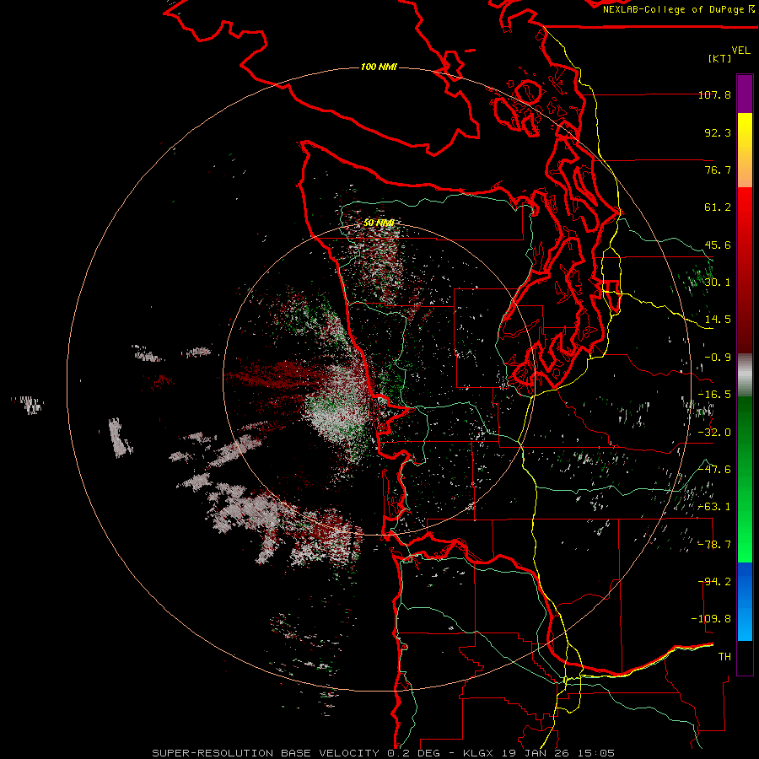
Task: Click the -63.1 velocity scale value
Action: (x=714, y=507)
